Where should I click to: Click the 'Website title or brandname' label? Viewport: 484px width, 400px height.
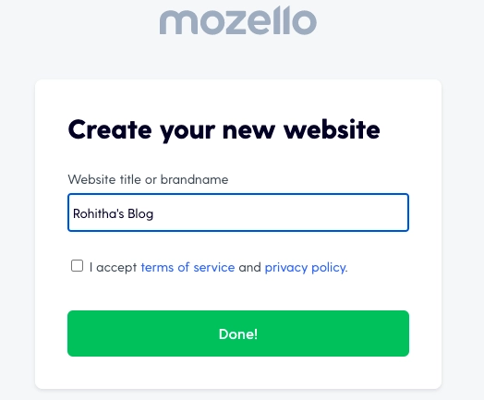coord(148,179)
